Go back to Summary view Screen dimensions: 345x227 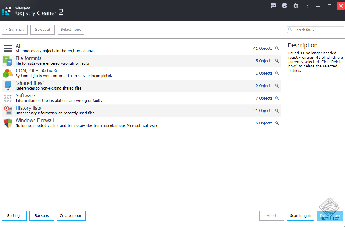pos(15,29)
